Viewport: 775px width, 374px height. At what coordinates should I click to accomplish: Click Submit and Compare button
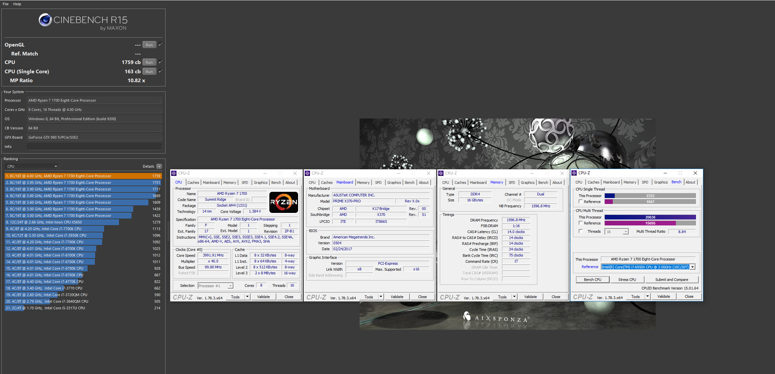click(672, 280)
